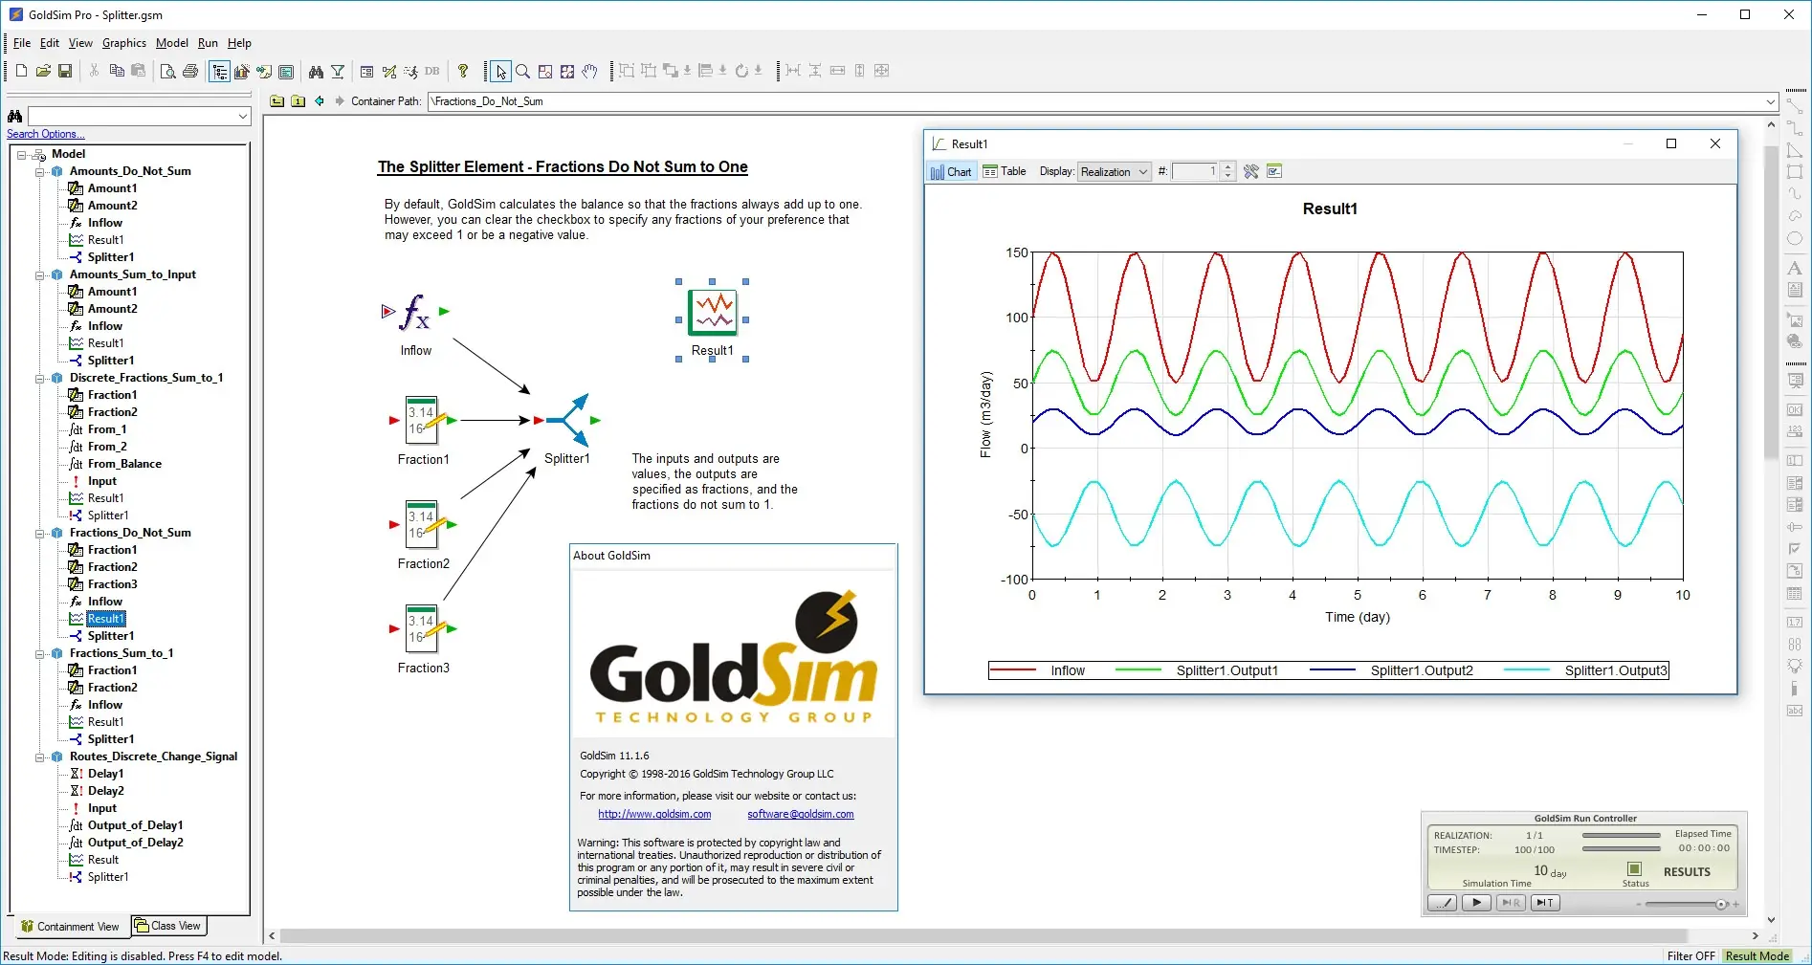The image size is (1812, 965).
Task: Click Filter OFF in the status bar
Action: coord(1690,956)
